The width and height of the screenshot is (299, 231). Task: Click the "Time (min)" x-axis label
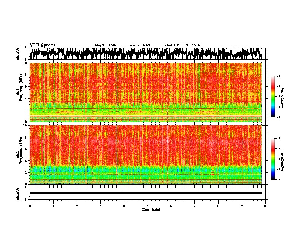(151, 209)
